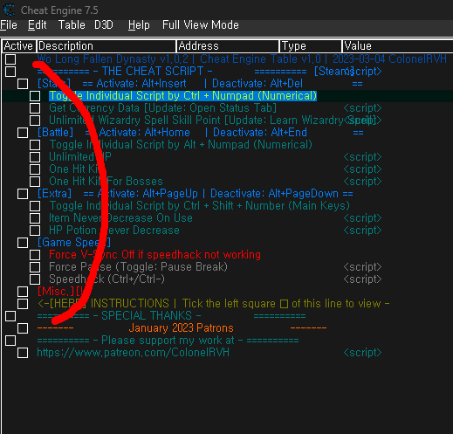The height and width of the screenshot is (434, 453).
Task: Tick Toggle Individual Script Ctrl + Shift + Number checkbox
Action: [35, 206]
